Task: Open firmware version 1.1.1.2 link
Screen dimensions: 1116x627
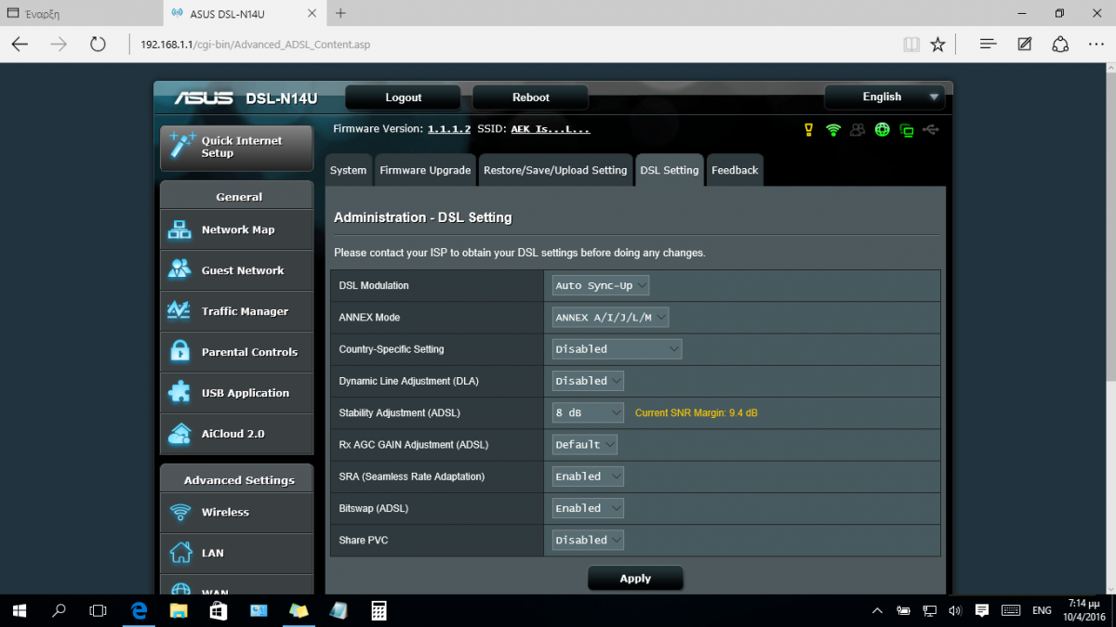Action: 449,129
